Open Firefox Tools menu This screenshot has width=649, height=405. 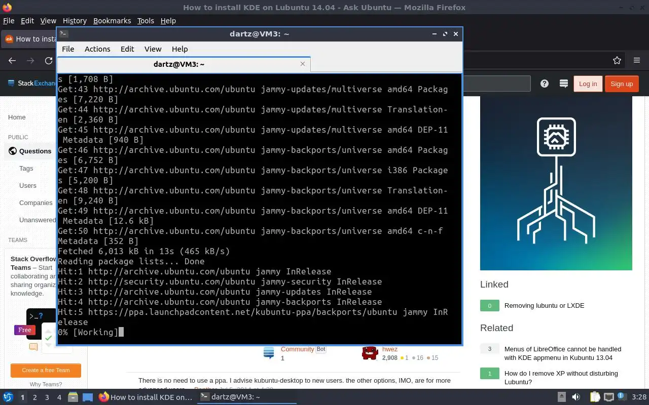(146, 21)
